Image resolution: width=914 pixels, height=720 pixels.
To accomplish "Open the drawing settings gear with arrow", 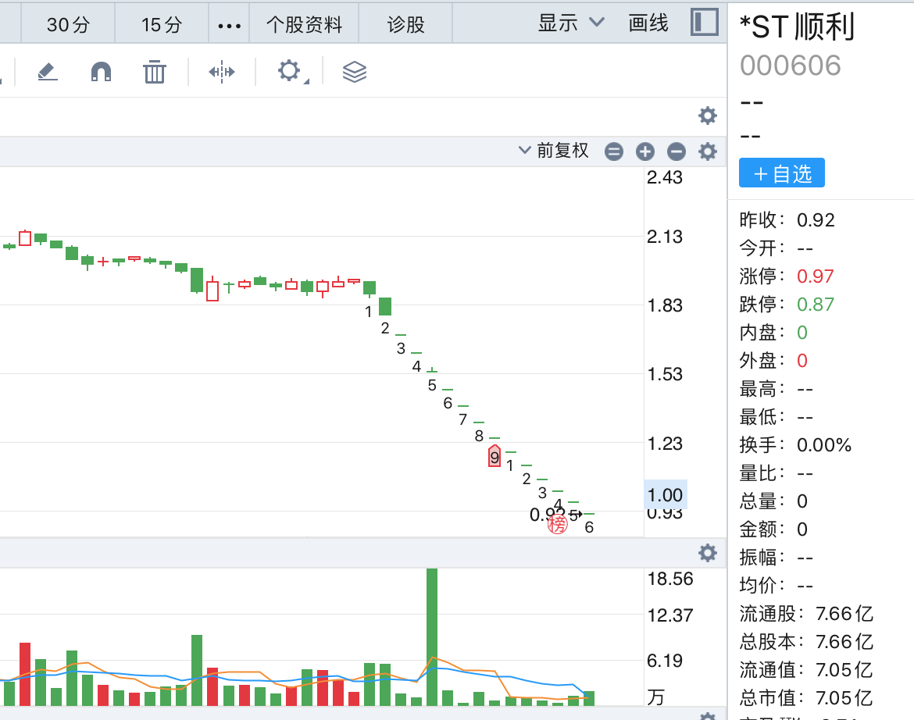I will point(290,72).
